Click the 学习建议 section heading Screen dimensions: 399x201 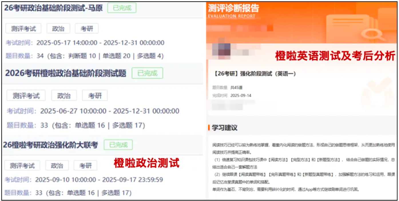click(x=225, y=128)
